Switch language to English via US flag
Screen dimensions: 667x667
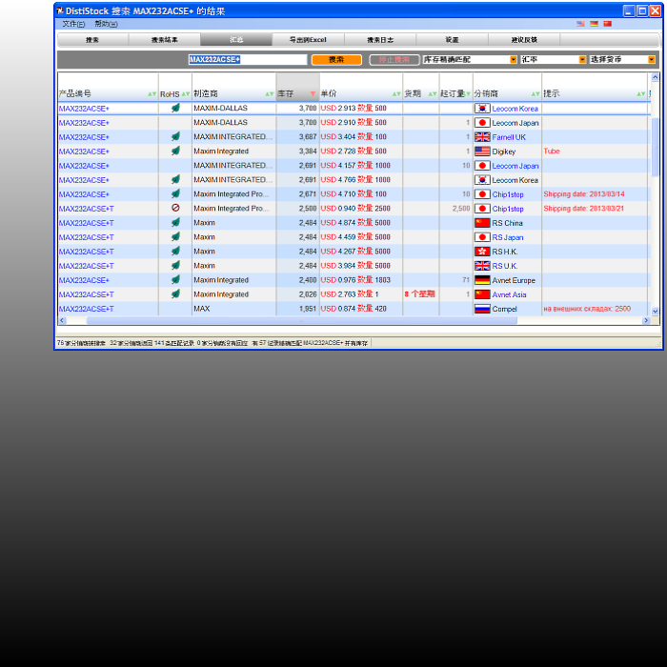coord(580,24)
